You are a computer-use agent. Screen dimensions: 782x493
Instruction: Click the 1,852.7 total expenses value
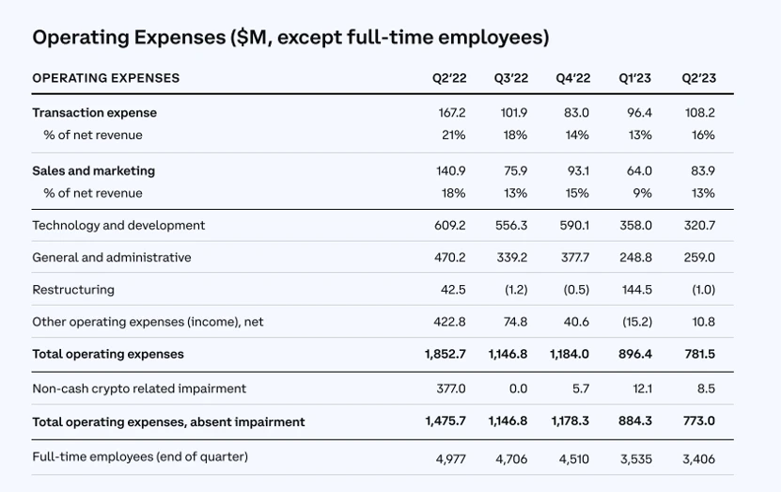point(445,355)
